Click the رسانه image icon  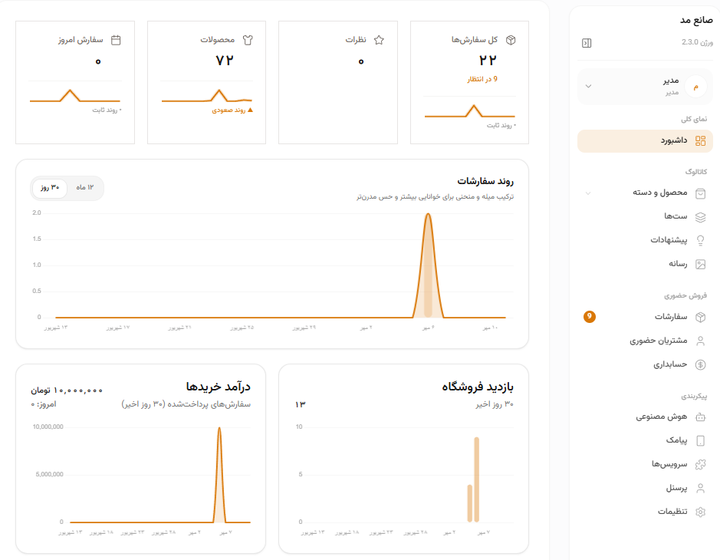(x=700, y=264)
